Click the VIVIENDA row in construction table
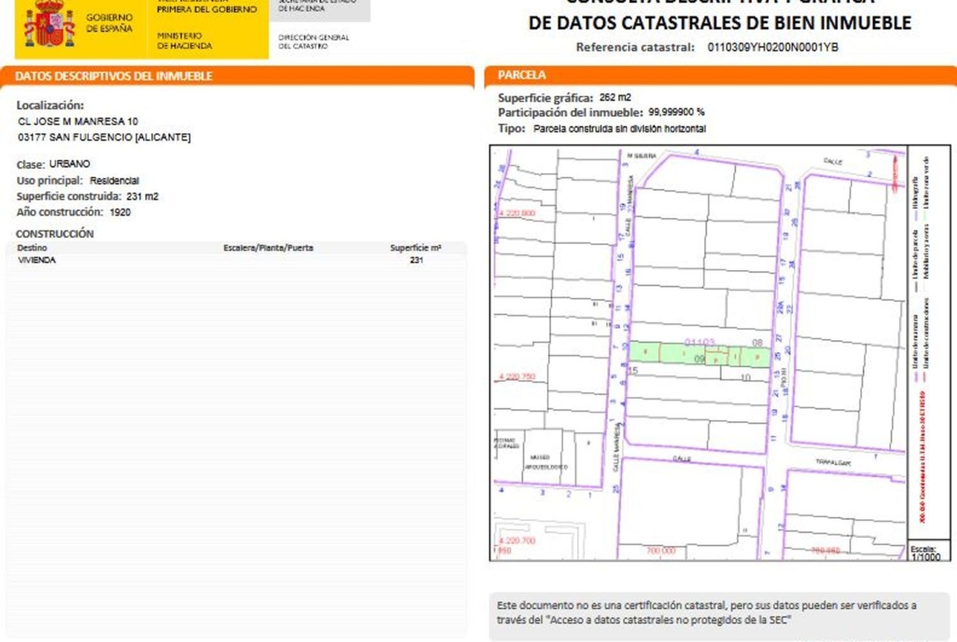The height and width of the screenshot is (642, 957). (37, 260)
